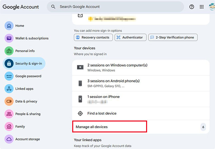Click the Linked apps icon

pyautogui.click(x=9, y=89)
